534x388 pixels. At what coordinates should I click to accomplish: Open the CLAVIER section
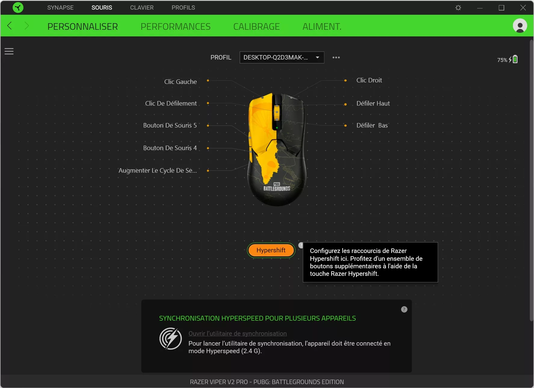click(x=142, y=8)
